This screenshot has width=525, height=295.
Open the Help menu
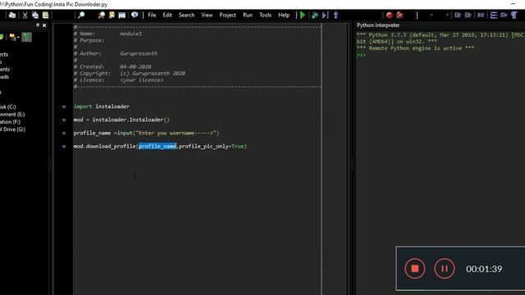coord(284,15)
